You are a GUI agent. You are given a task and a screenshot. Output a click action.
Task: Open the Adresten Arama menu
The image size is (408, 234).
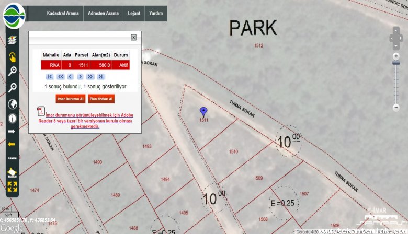click(x=103, y=13)
